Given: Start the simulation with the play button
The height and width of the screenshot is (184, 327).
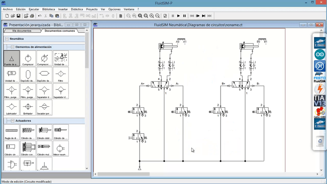Looking at the screenshot, I should [x=179, y=16].
